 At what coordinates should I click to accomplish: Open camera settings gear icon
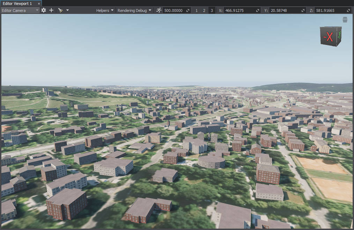tap(44, 10)
